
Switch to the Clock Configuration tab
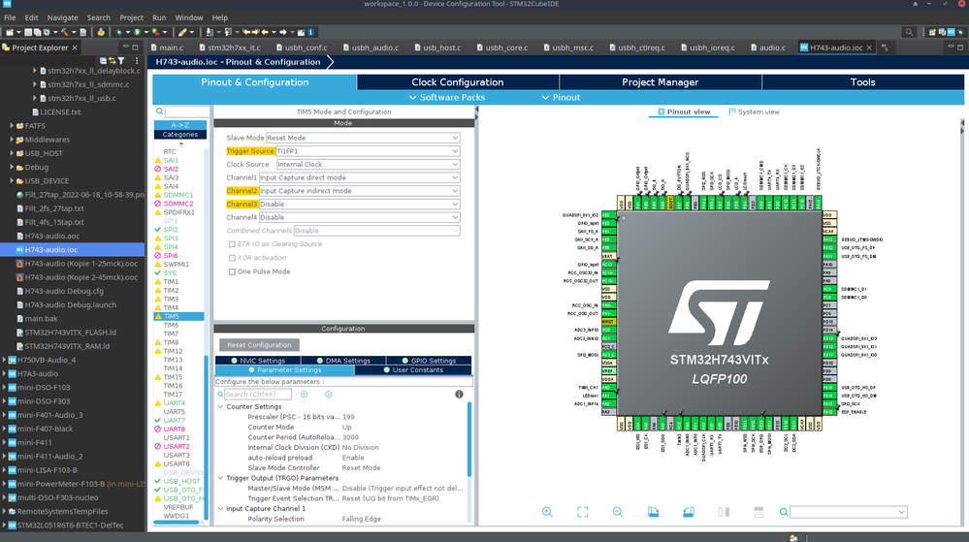(x=457, y=82)
